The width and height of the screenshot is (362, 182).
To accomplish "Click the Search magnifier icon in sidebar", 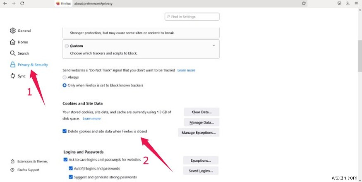I will point(13,53).
